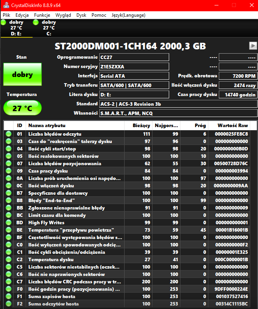Viewport: 258px width, 309px height.
Task: Open the Dysk menu
Action: coord(81,15)
